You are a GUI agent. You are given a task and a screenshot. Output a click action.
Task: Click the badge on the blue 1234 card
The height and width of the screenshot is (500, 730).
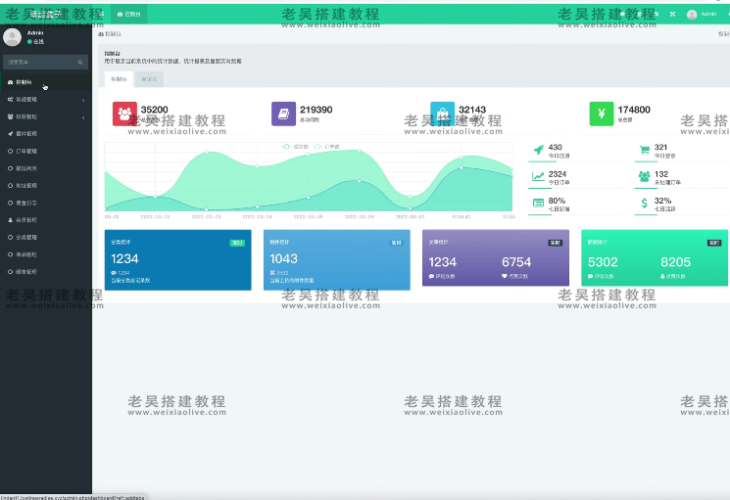click(x=237, y=242)
